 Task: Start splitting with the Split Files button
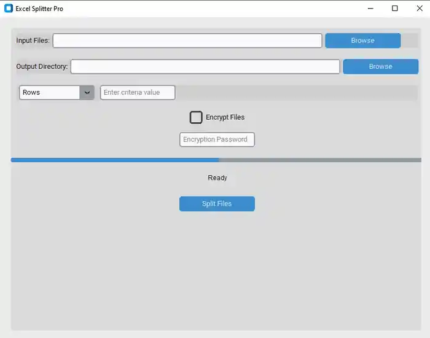point(217,203)
